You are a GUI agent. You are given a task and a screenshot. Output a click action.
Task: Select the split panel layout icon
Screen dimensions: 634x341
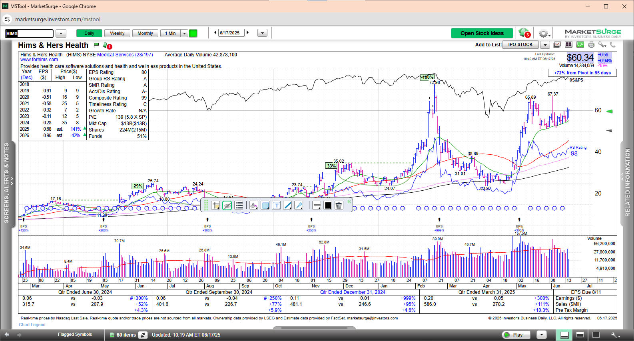click(x=580, y=335)
